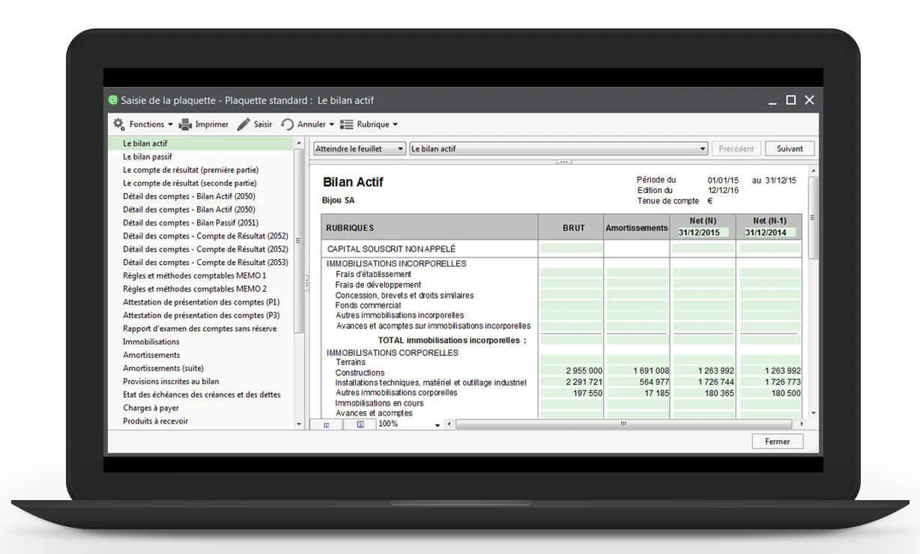Viewport: 920px width, 554px height.
Task: Click the Rubrique list icon
Action: pyautogui.click(x=346, y=124)
